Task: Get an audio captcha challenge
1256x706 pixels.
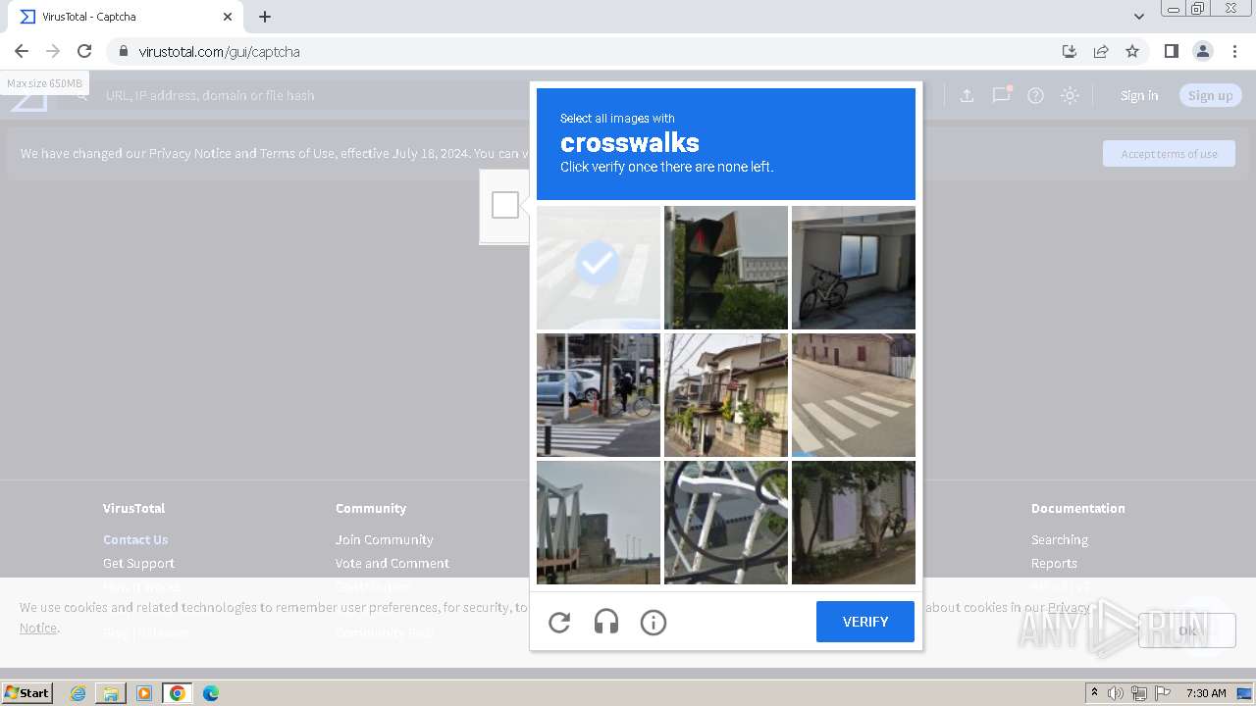Action: [x=606, y=622]
